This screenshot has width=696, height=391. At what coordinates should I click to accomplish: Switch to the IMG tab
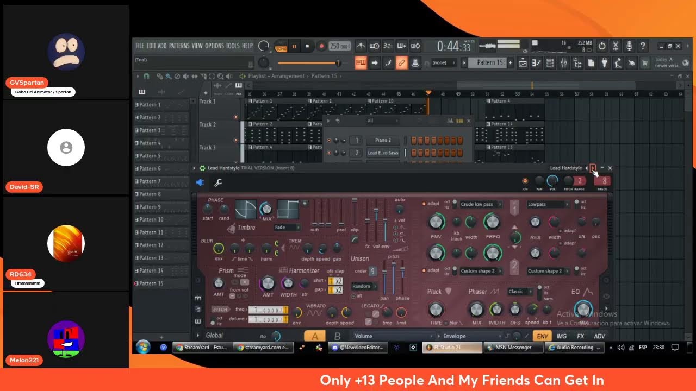(x=562, y=336)
